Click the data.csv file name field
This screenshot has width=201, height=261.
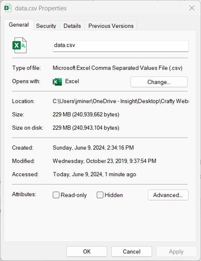tap(121, 46)
